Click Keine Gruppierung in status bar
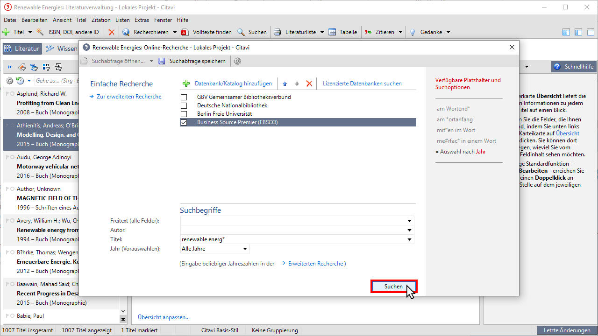The height and width of the screenshot is (336, 598). coord(275,330)
